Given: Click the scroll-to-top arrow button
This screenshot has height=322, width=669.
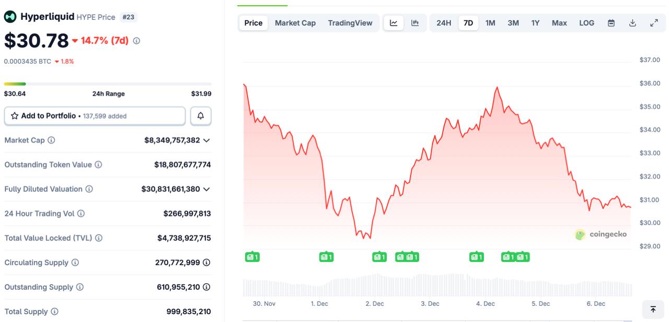Looking at the screenshot, I should [653, 309].
